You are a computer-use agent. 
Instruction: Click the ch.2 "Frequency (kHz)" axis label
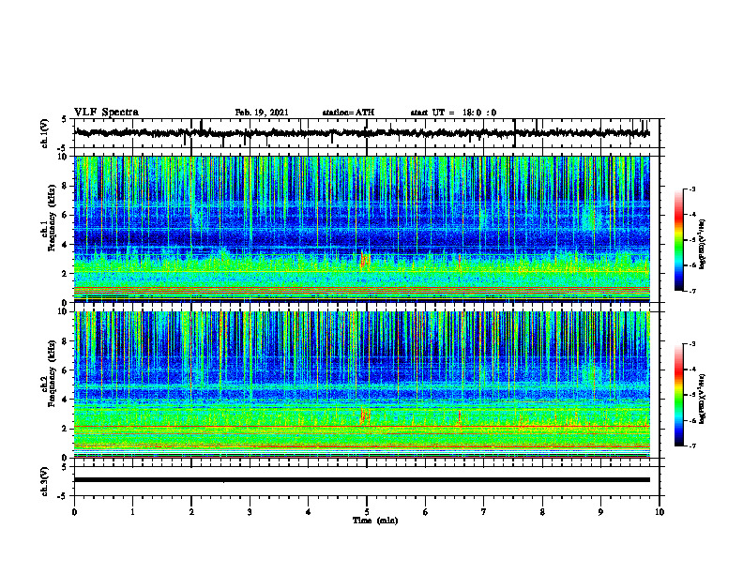(52, 373)
